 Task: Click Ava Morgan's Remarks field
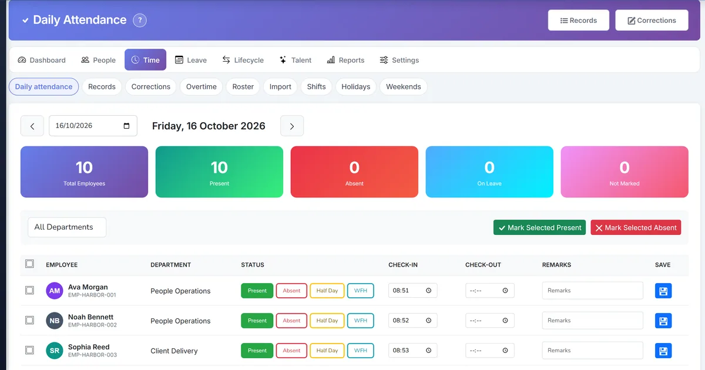[x=593, y=291]
